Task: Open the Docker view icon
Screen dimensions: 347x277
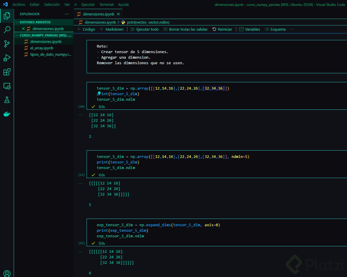Action: [x=7, y=114]
